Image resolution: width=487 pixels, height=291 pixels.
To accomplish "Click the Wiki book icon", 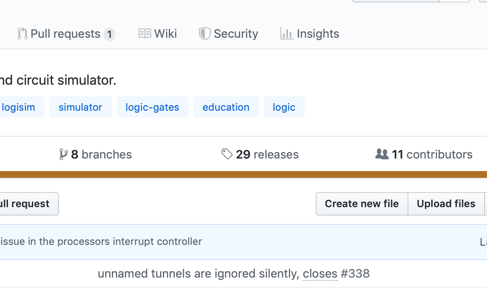I will tap(144, 34).
